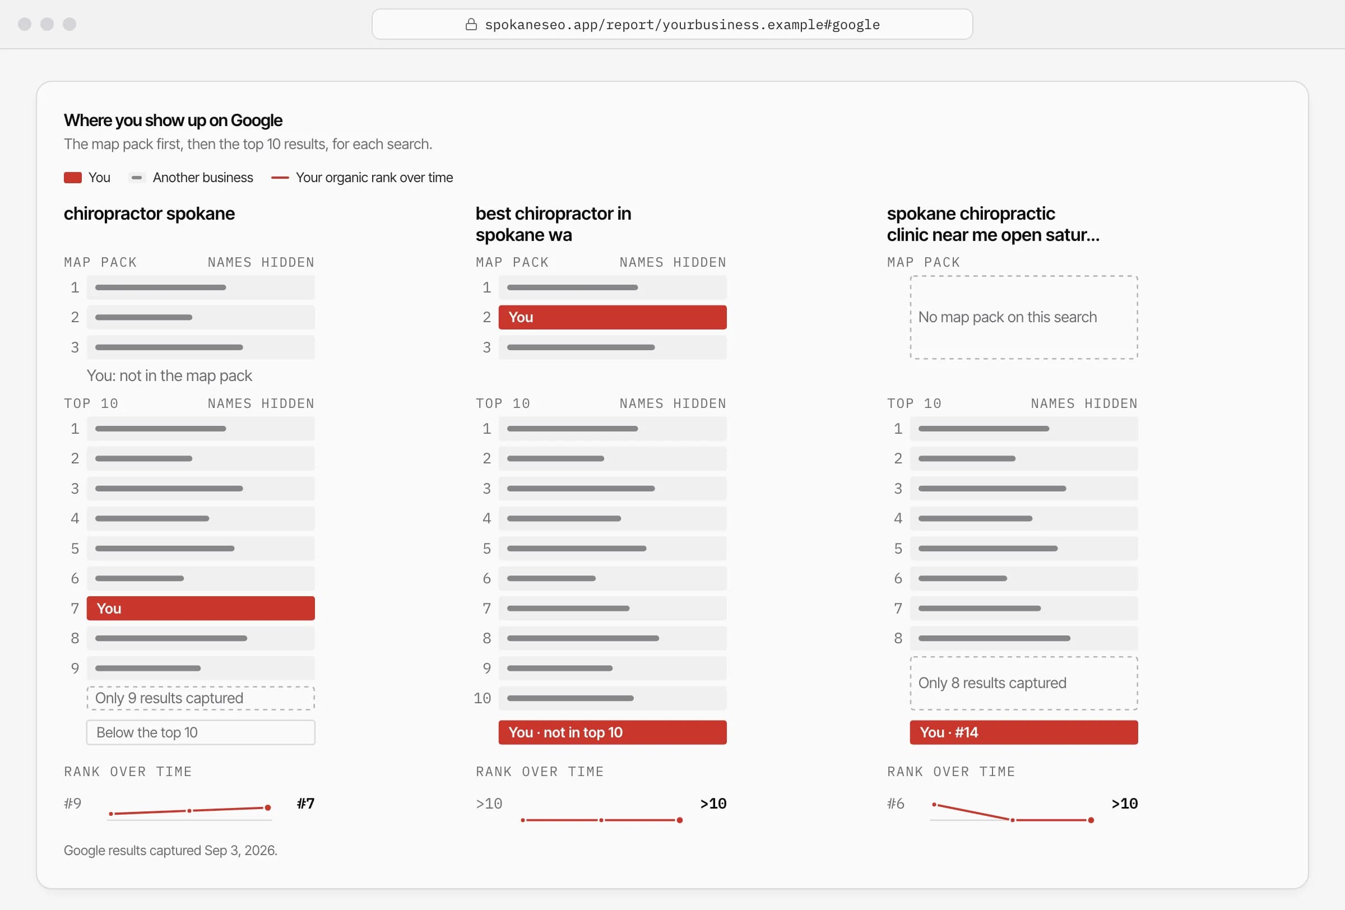Select the 'best chiropractor in spokane wa' heading

553,225
